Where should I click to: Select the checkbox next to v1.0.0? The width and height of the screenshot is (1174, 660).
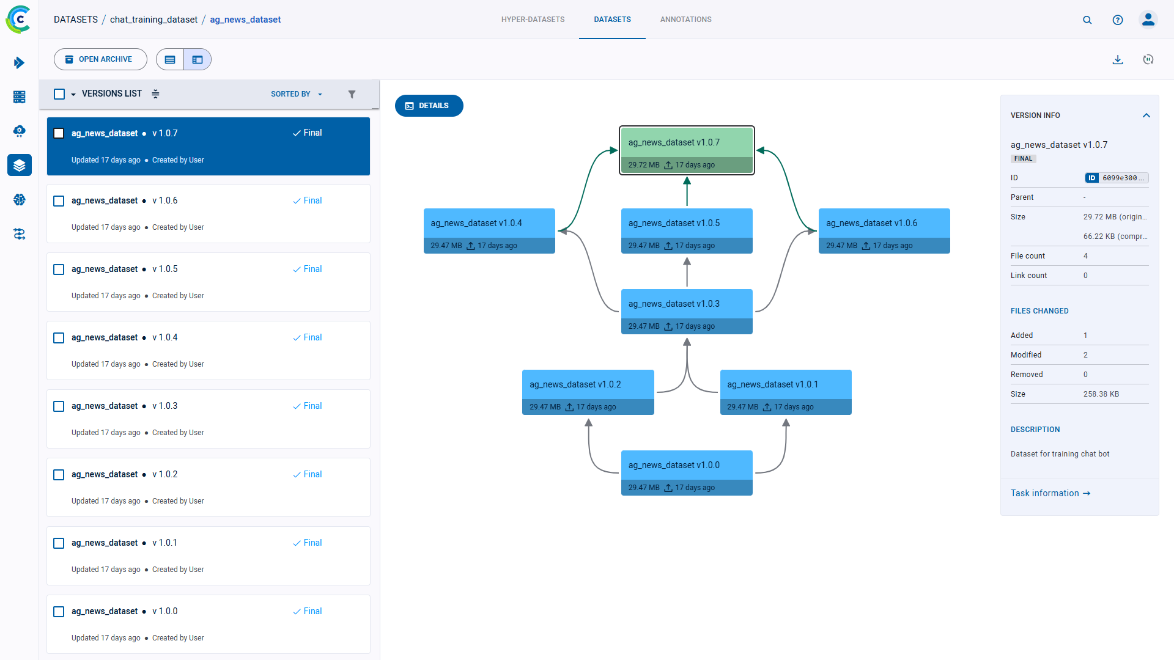point(59,611)
